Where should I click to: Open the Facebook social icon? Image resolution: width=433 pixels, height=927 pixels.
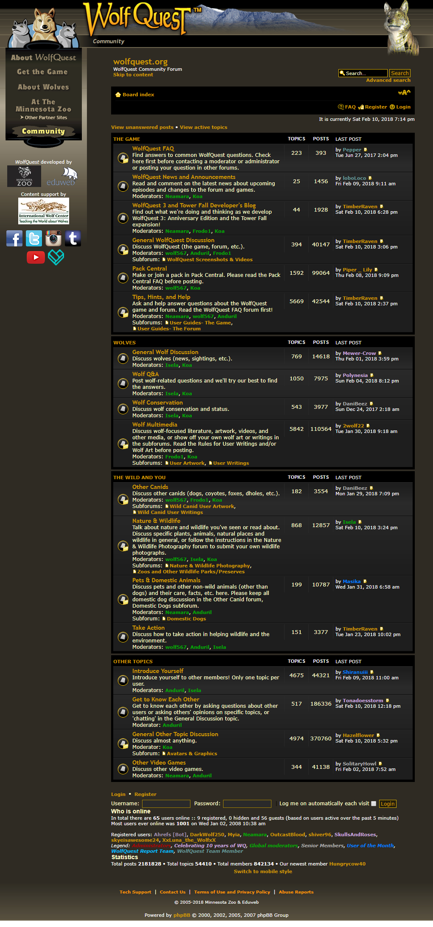click(14, 238)
